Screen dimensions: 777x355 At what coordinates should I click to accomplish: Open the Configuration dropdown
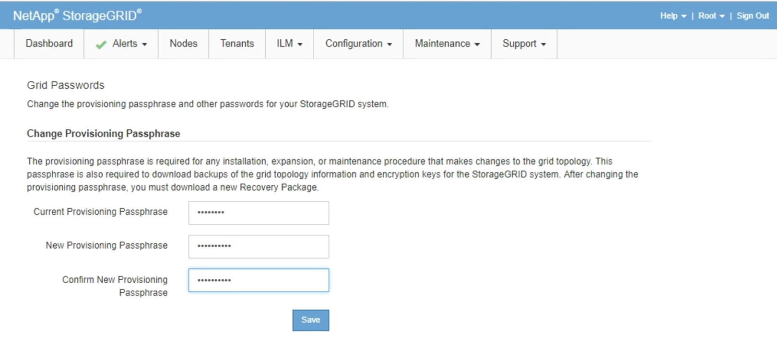pos(358,44)
